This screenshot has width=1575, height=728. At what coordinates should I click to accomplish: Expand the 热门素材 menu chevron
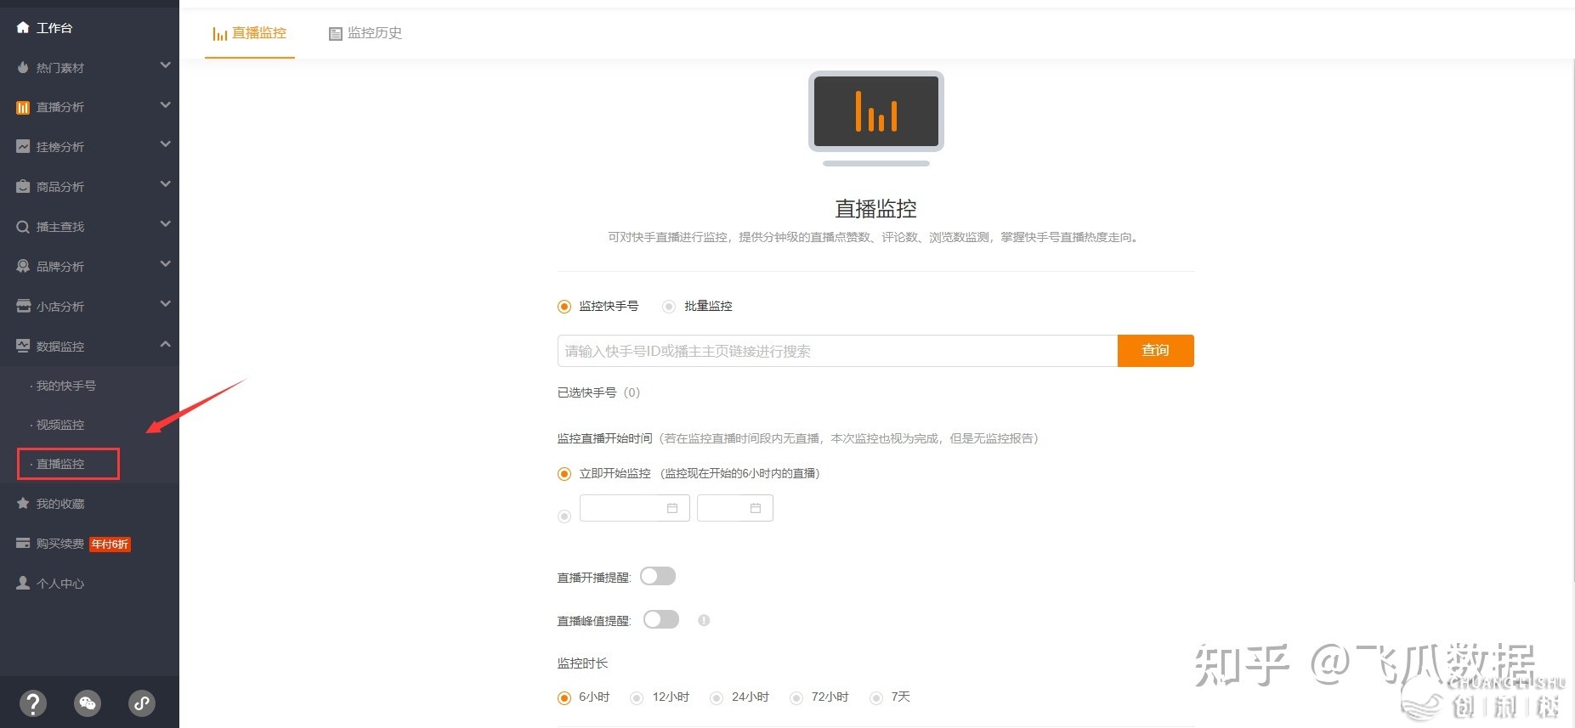click(x=166, y=65)
